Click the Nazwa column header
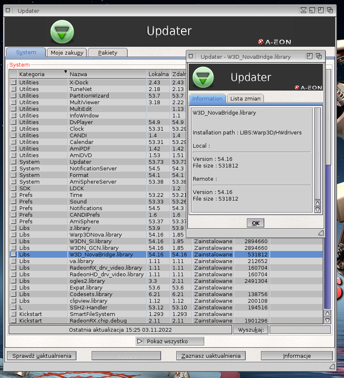This screenshot has width=344, height=378. click(107, 74)
